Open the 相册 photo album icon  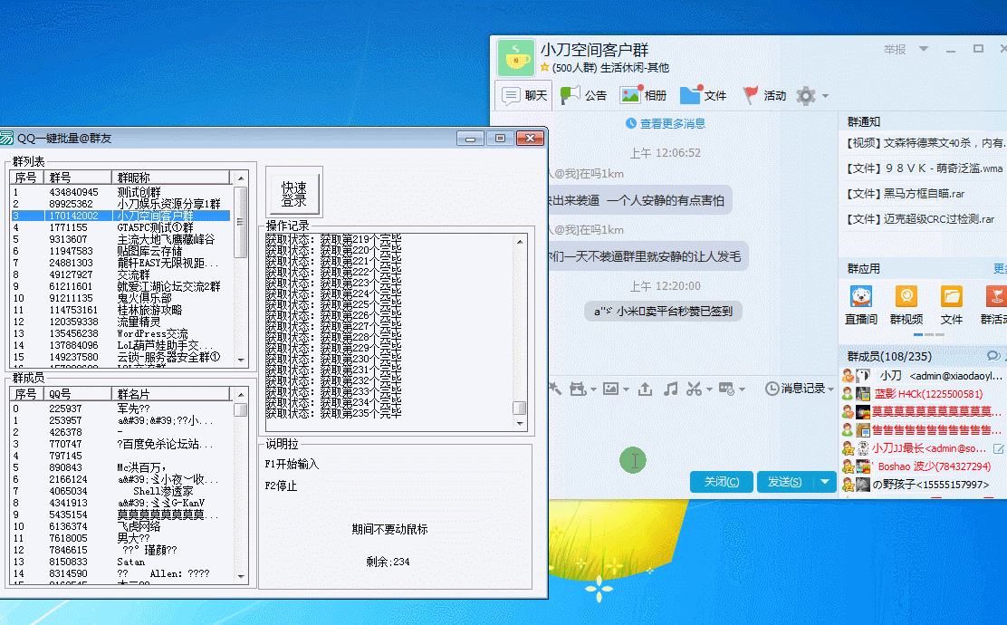pos(630,94)
